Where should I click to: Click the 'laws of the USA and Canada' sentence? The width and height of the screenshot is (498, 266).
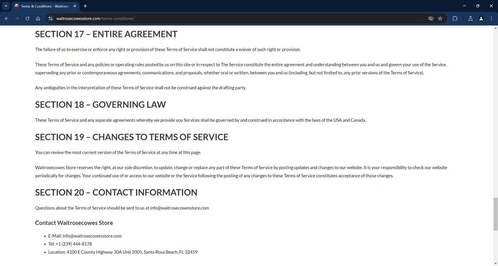click(200, 120)
